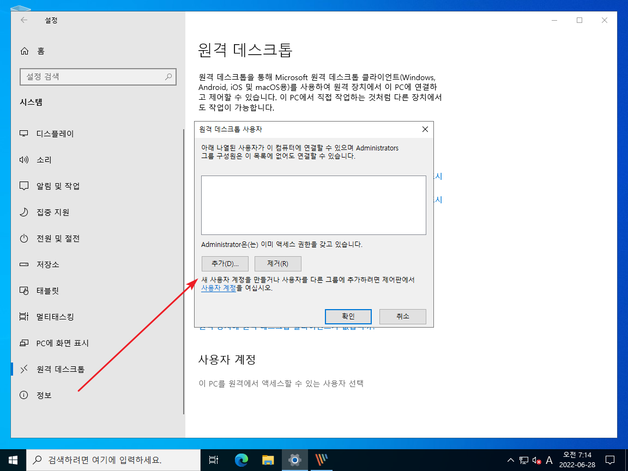Screen dimensions: 628x471
Task: Click the sidebar vertical scrollbar
Action: click(183, 271)
